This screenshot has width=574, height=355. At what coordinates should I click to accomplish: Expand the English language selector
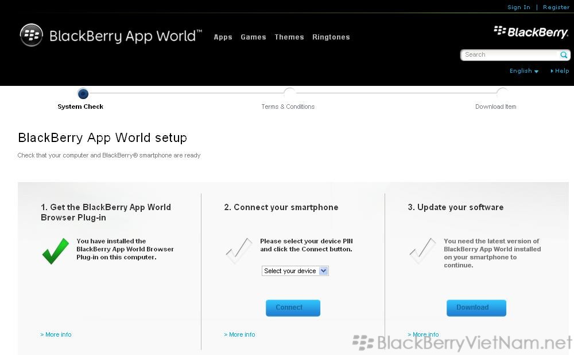tap(524, 71)
